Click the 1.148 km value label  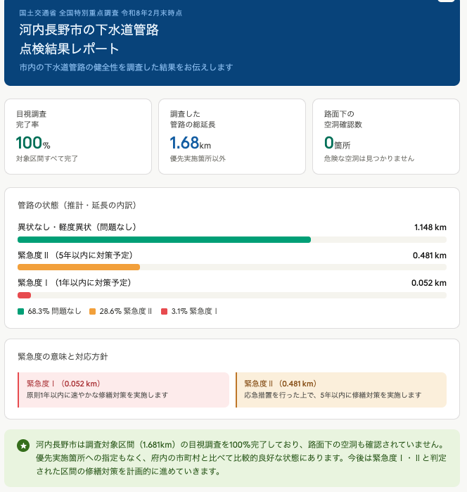click(x=430, y=227)
